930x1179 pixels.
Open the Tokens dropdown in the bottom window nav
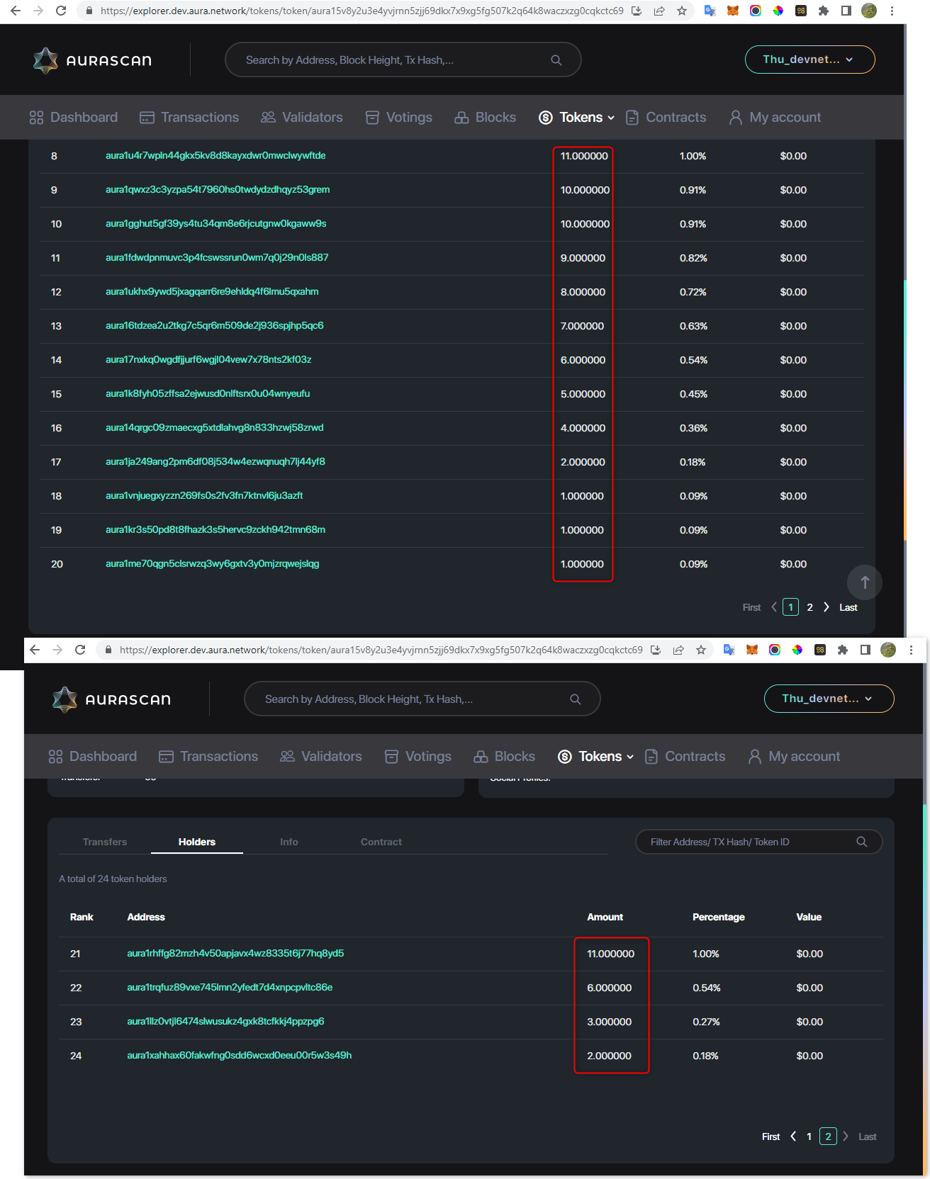[596, 757]
